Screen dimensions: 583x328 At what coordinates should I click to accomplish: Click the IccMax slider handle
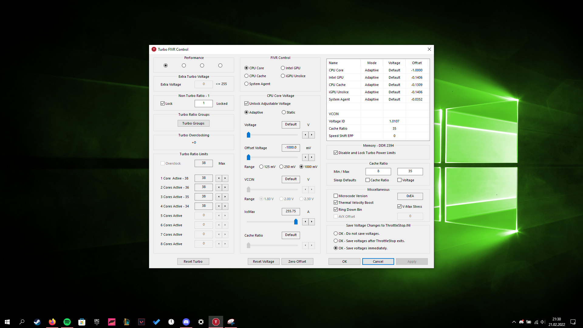pos(296,222)
